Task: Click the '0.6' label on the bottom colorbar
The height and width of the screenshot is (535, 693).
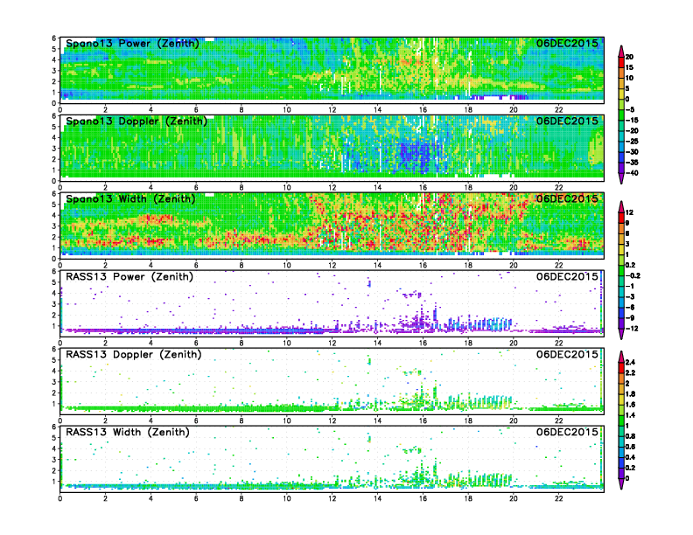Action: point(630,447)
